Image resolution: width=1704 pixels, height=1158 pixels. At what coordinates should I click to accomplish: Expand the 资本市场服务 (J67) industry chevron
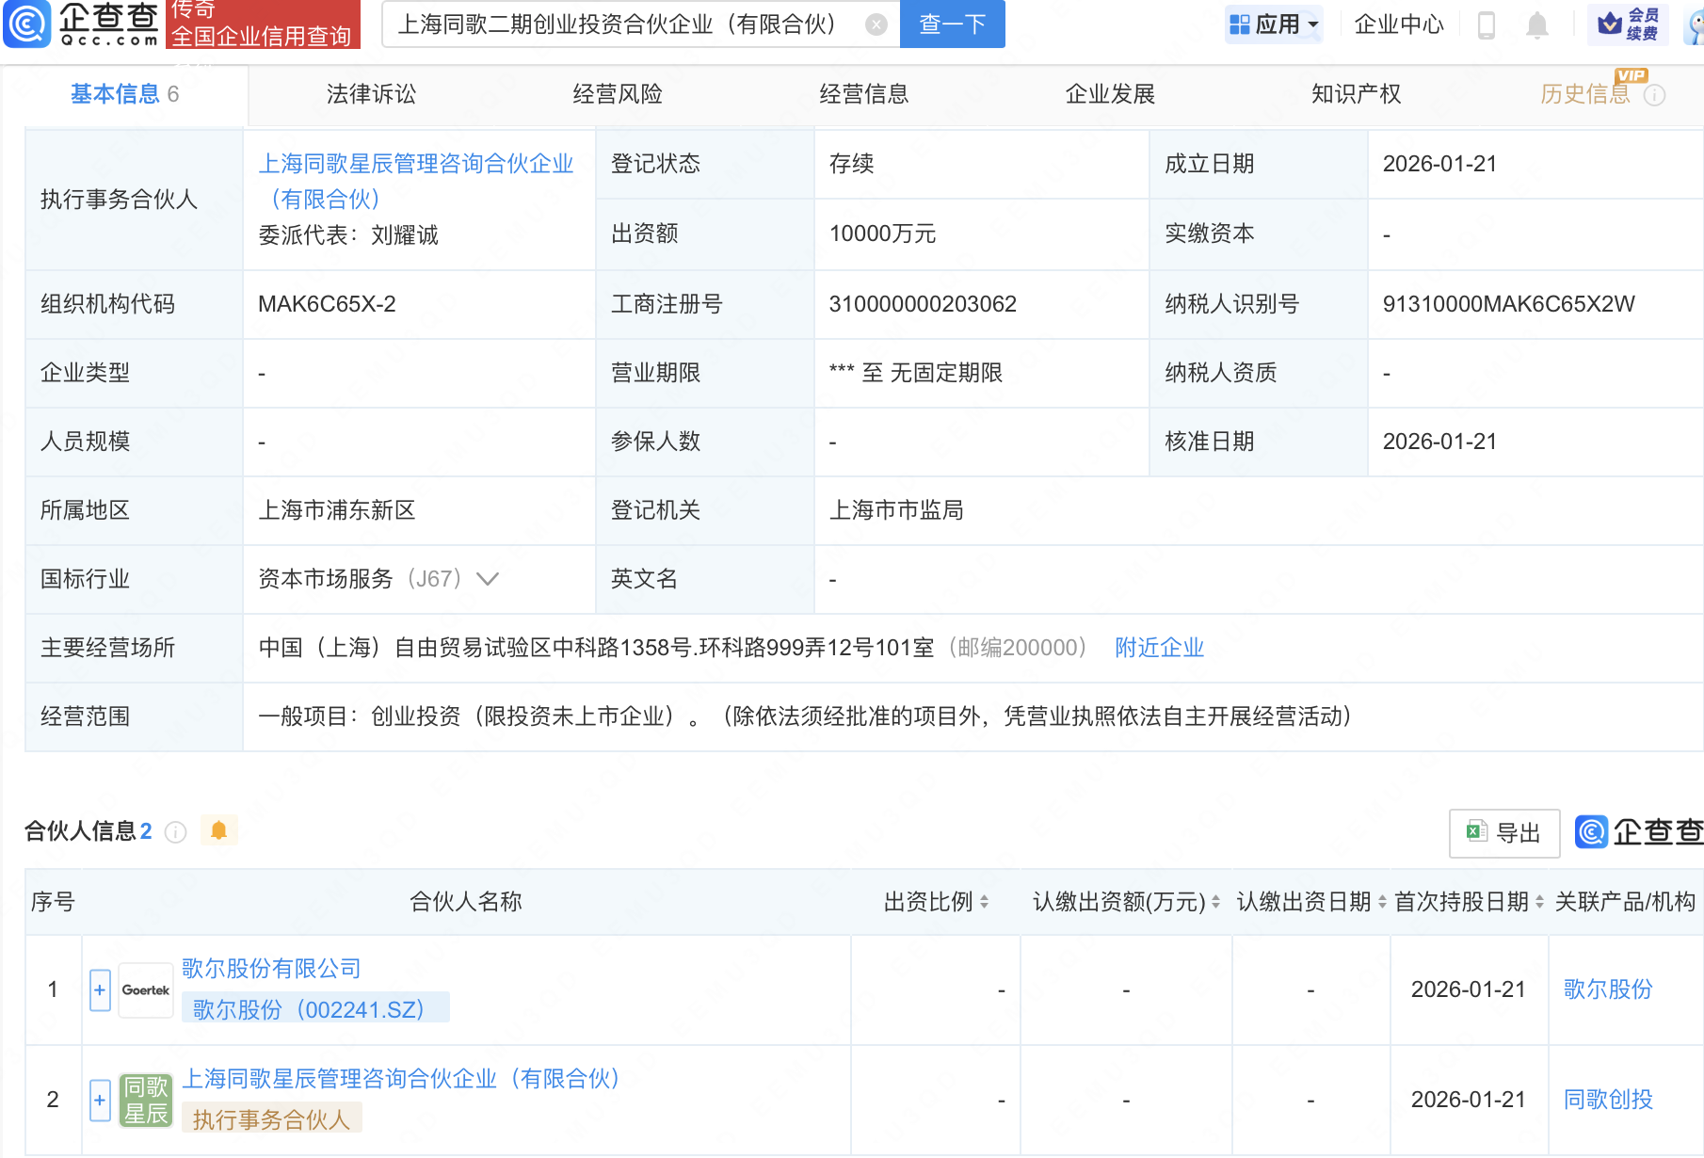488,579
